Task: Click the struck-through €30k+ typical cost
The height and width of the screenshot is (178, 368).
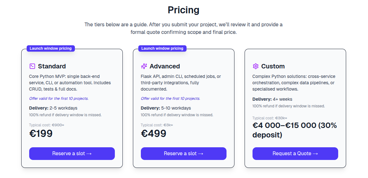Action: [x=281, y=118]
